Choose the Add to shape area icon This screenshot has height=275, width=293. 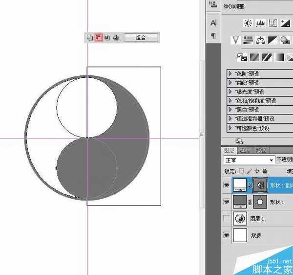tap(89, 37)
